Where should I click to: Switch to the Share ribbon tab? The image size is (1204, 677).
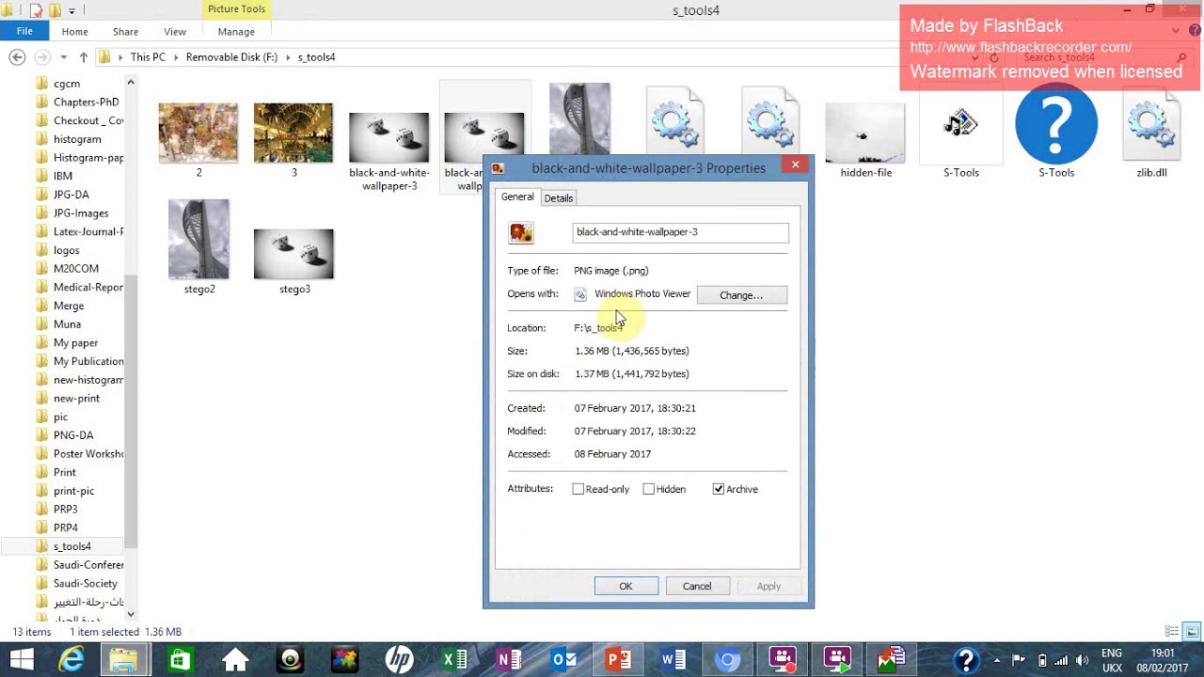coord(125,31)
